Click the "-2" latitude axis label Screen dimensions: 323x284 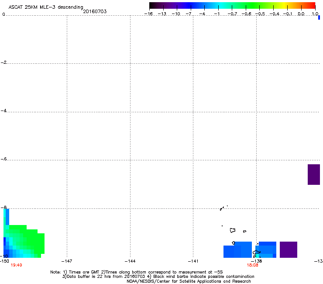click(3, 62)
